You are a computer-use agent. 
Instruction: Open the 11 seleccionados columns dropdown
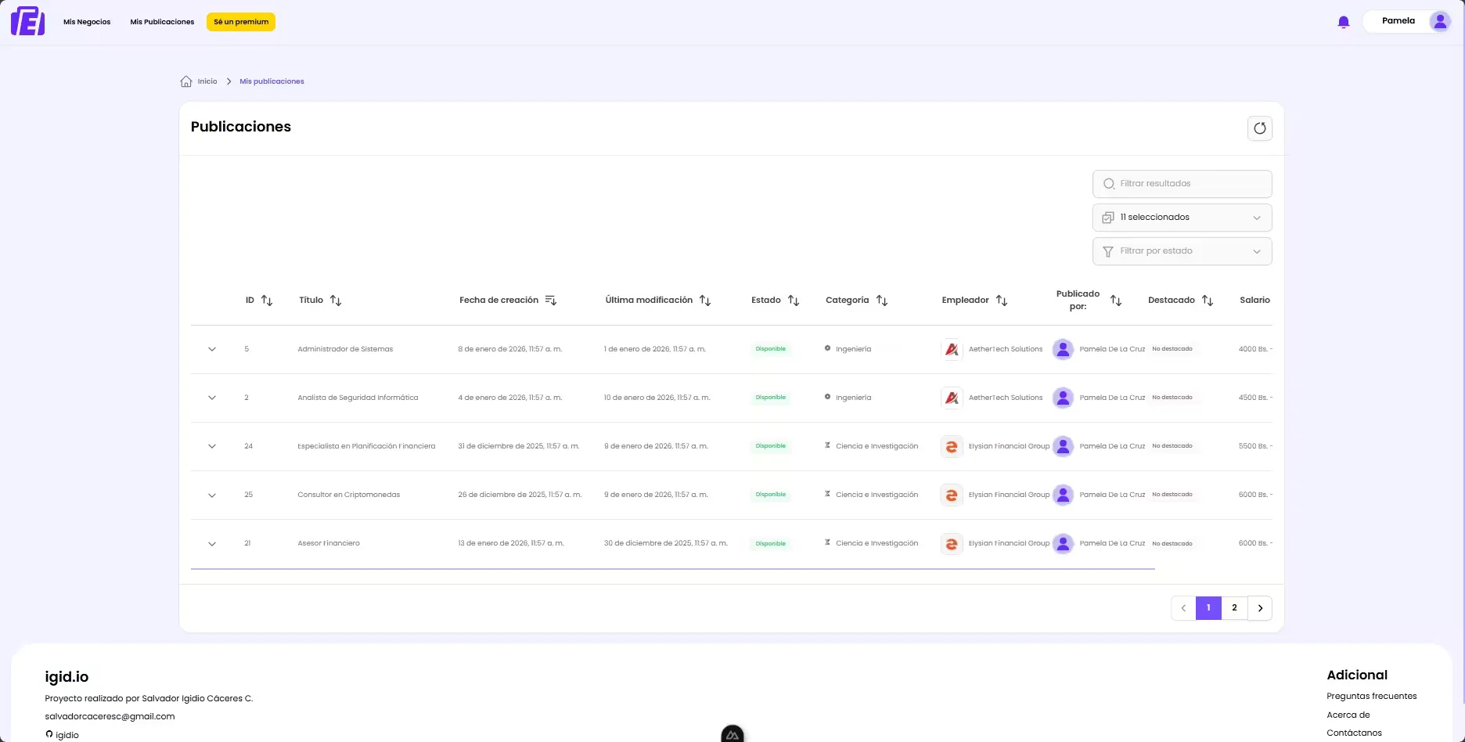point(1182,218)
